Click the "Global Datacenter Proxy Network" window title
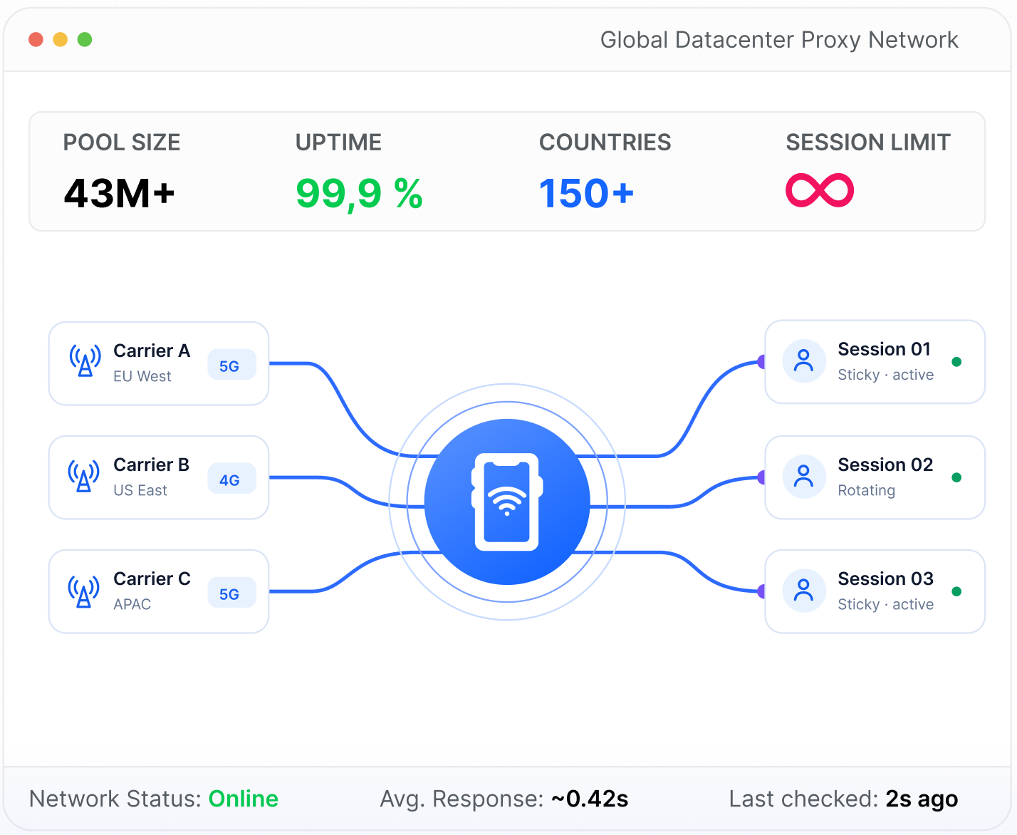Viewport: 1017px width, 835px height. tap(780, 40)
